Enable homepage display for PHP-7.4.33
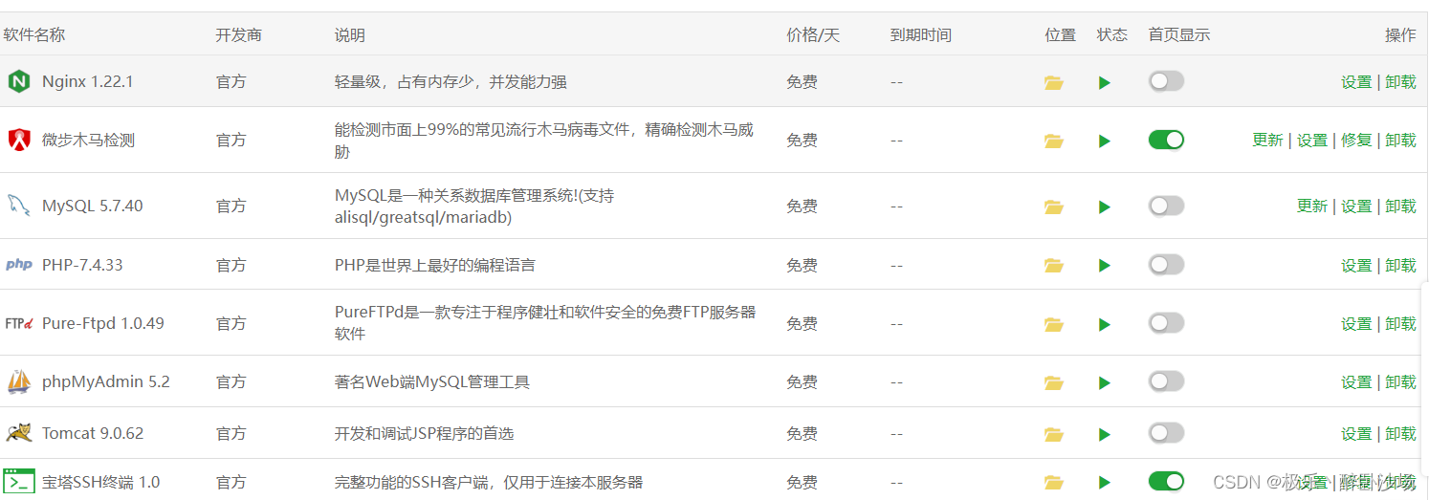This screenshot has height=500, width=1429. (x=1166, y=264)
